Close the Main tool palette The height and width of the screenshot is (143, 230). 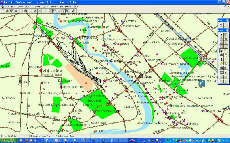(x=228, y=30)
